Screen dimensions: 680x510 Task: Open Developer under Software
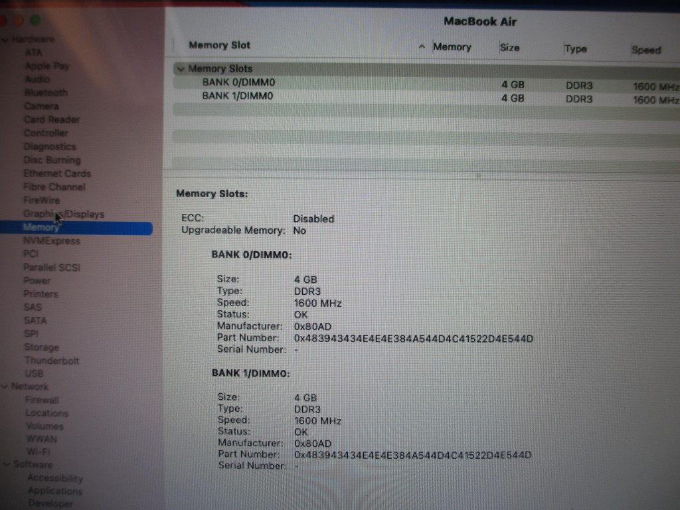[x=50, y=504]
